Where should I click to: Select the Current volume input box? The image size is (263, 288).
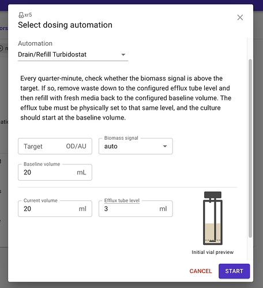pos(55,209)
